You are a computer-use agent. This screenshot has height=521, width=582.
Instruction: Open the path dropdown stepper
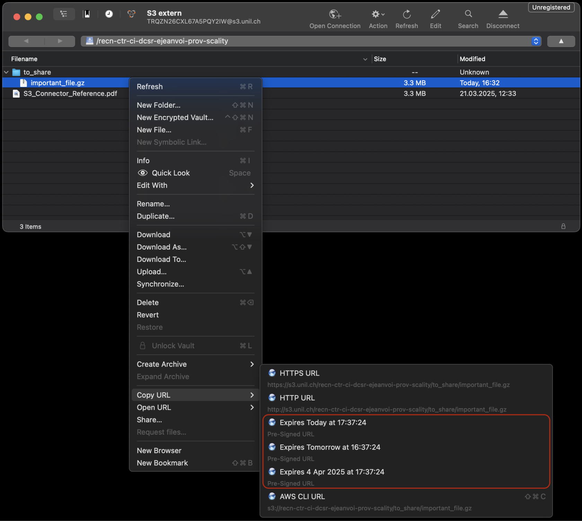(x=536, y=41)
